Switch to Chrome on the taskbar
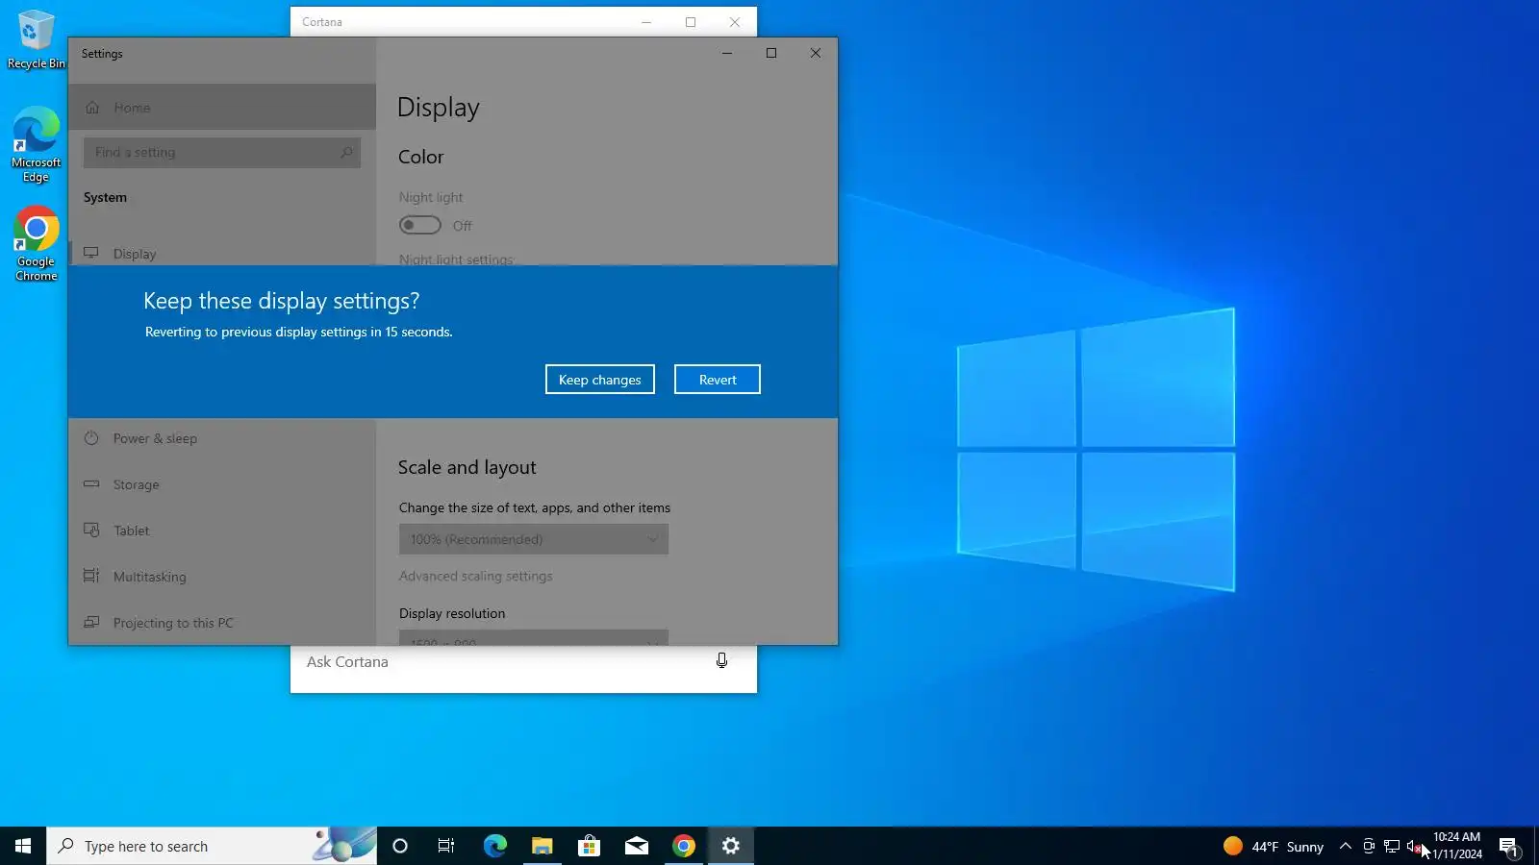 pyautogui.click(x=683, y=846)
